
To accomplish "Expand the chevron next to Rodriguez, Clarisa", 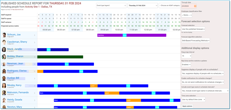I will 35,71.
